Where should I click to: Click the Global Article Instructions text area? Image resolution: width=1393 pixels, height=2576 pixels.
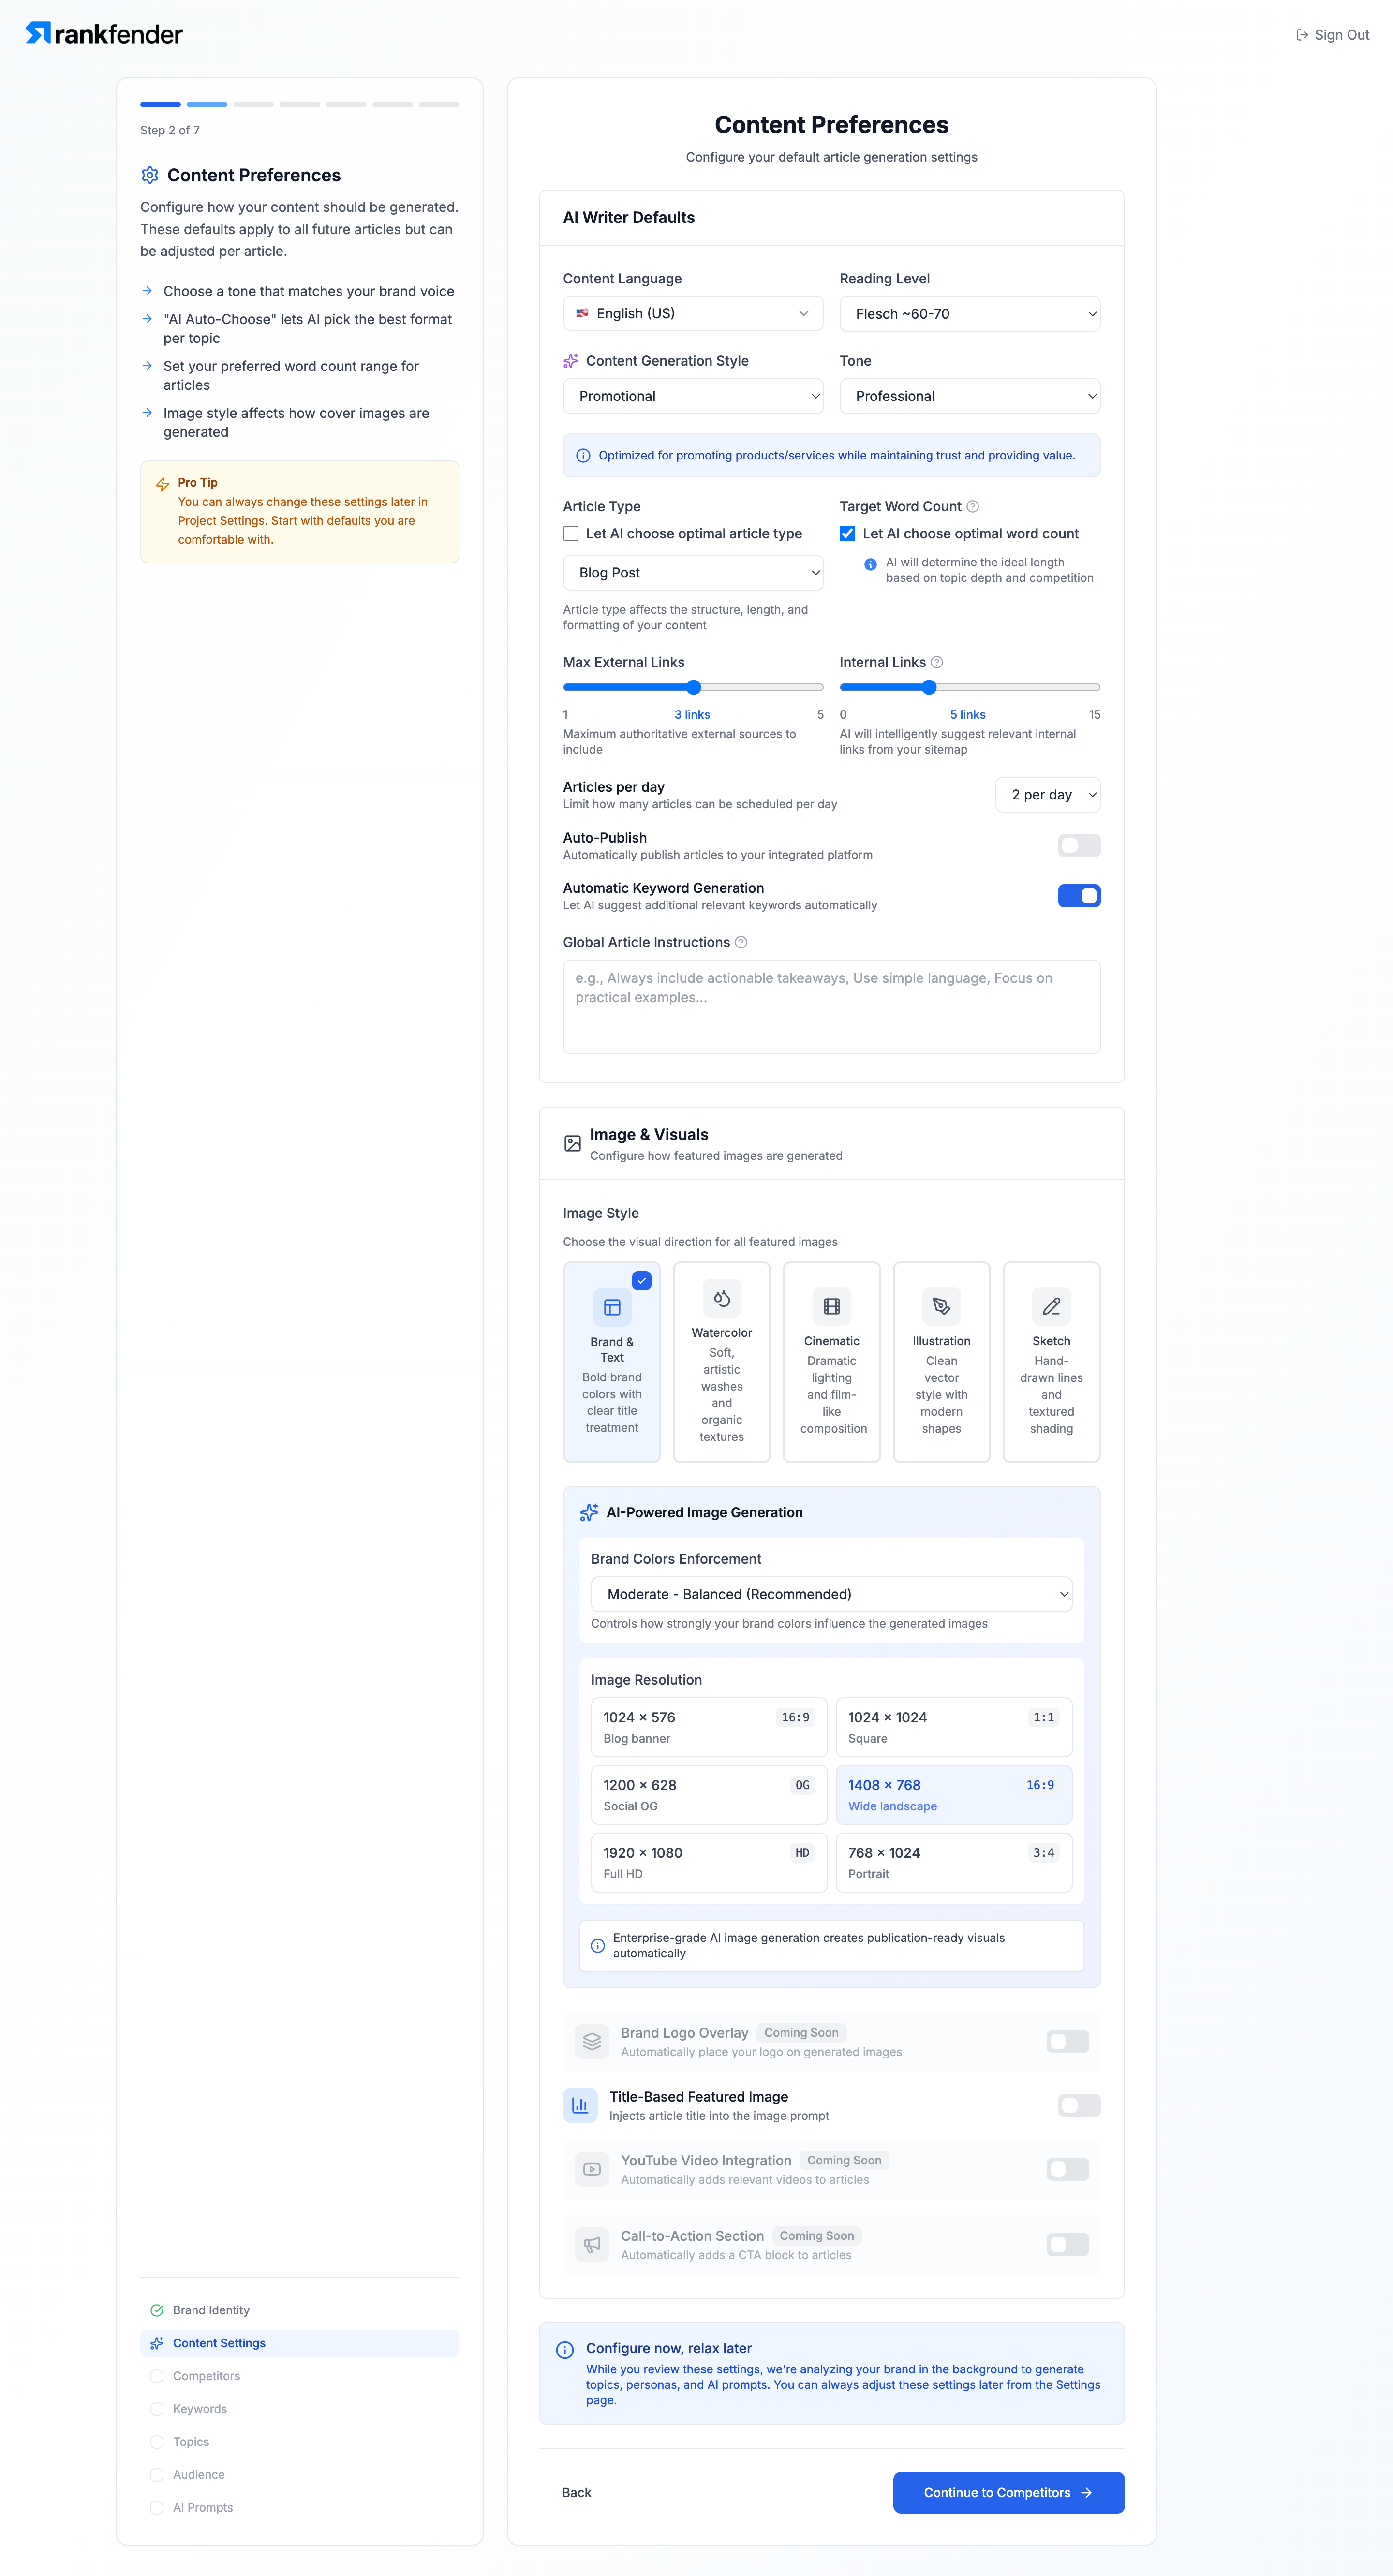tap(832, 1007)
